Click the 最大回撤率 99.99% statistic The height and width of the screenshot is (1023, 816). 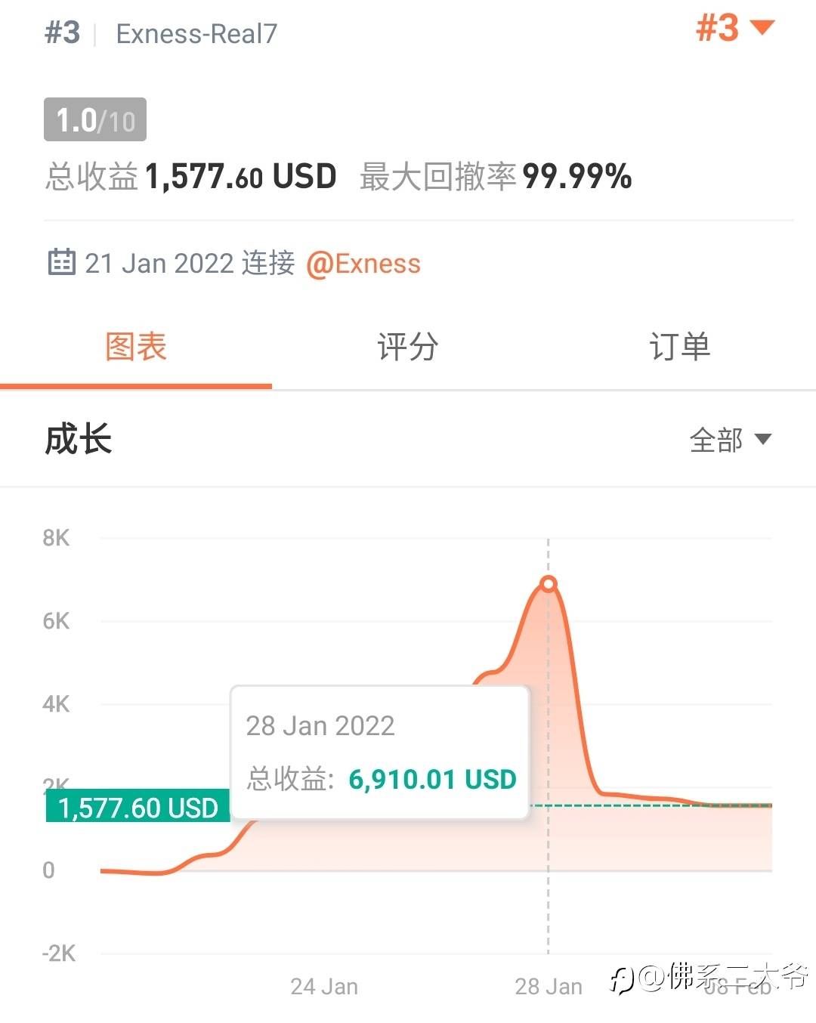[x=496, y=176]
